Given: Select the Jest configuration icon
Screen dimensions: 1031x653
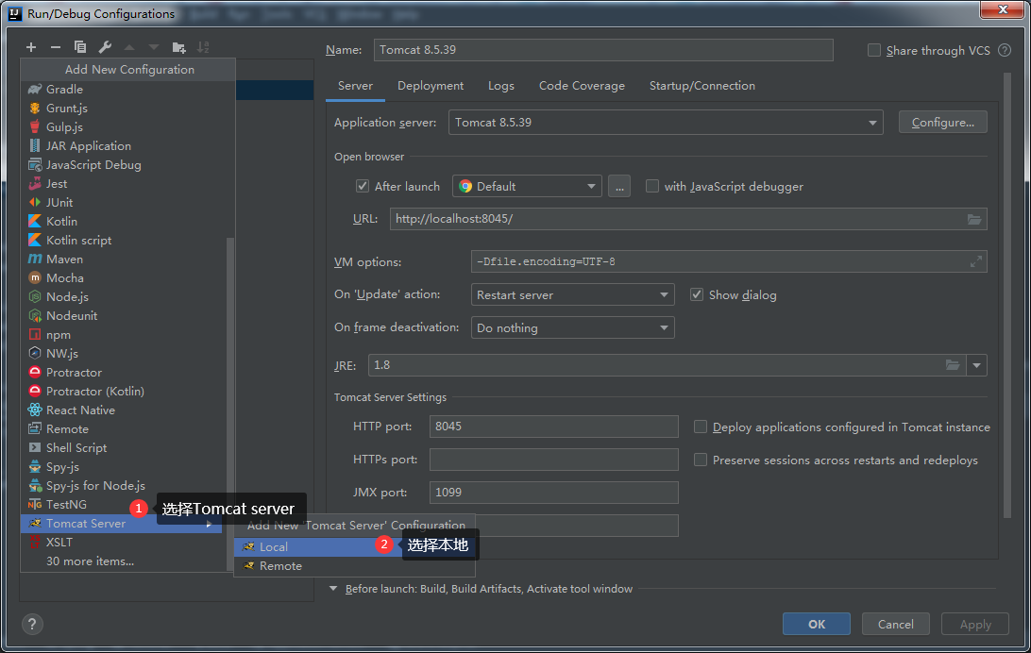Looking at the screenshot, I should click(x=35, y=184).
